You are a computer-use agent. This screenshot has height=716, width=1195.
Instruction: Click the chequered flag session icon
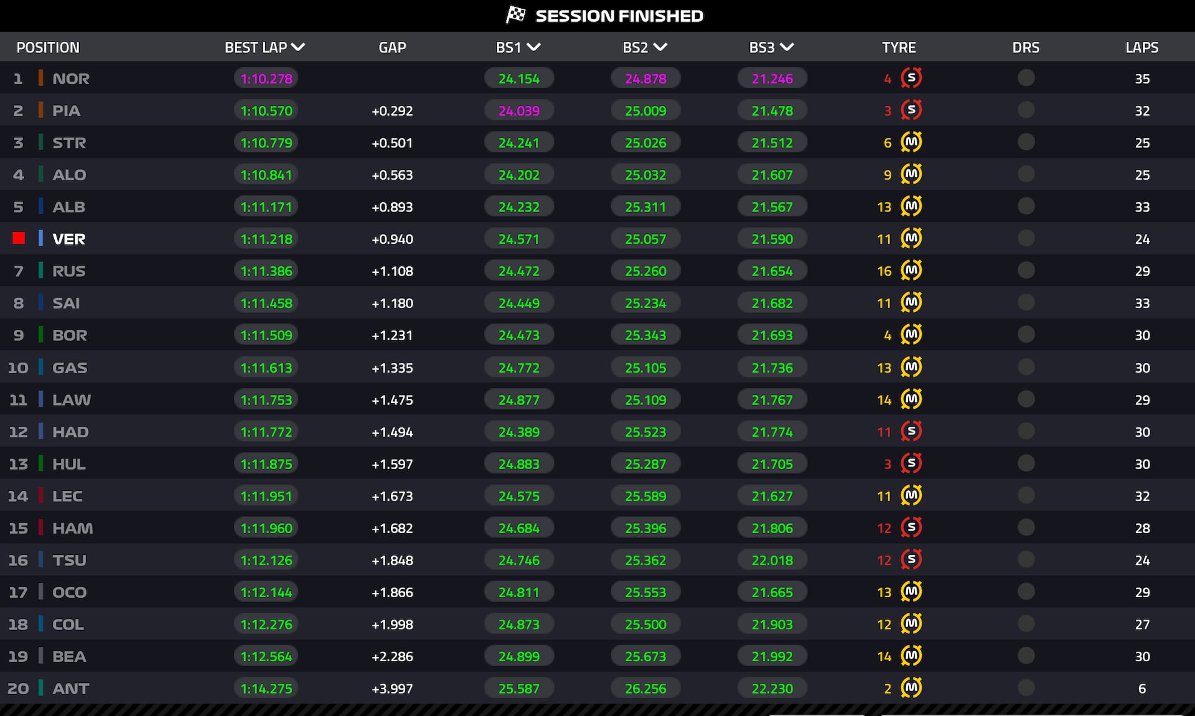pyautogui.click(x=515, y=15)
